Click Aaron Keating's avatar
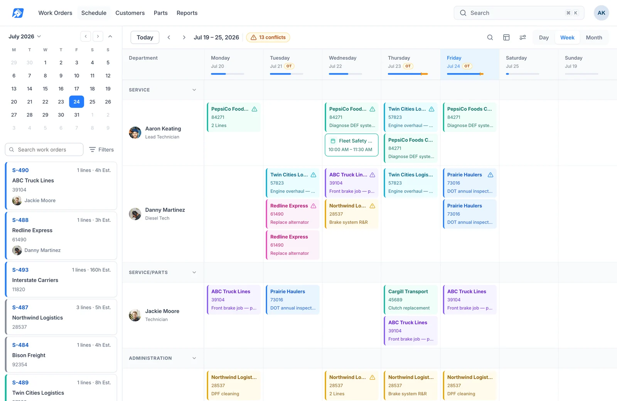Screen dimensions: 617x401 click(x=135, y=132)
